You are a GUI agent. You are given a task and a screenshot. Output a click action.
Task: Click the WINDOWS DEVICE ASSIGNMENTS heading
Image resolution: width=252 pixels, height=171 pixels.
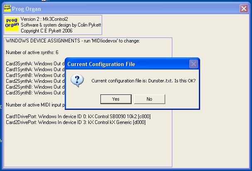(73, 41)
